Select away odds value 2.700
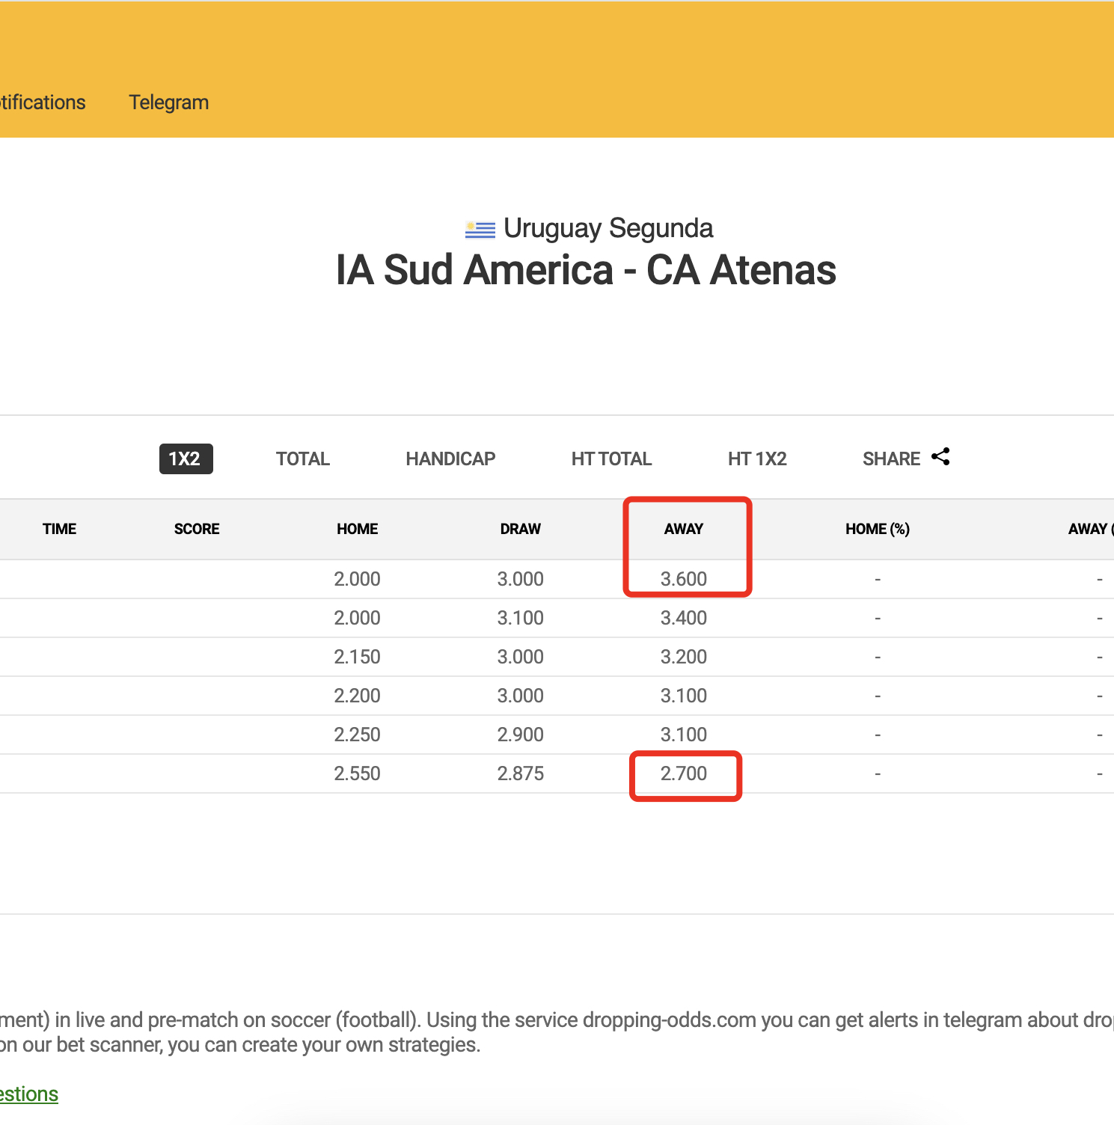Screen dimensions: 1114x1125 click(684, 773)
